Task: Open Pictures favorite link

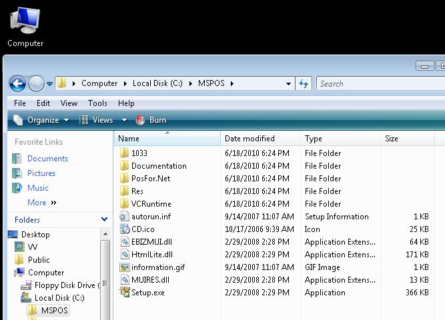Action: click(41, 173)
